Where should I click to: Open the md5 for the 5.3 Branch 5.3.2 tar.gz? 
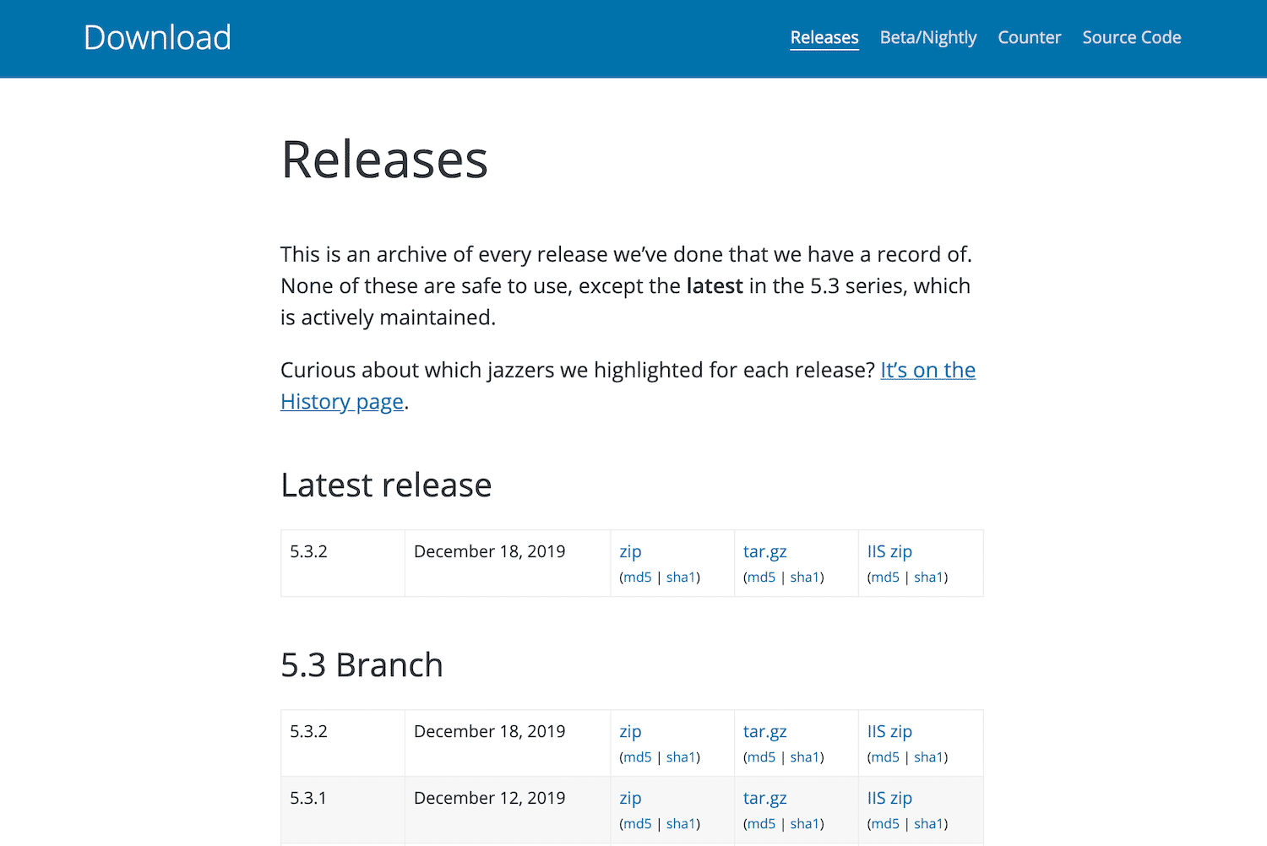(760, 757)
